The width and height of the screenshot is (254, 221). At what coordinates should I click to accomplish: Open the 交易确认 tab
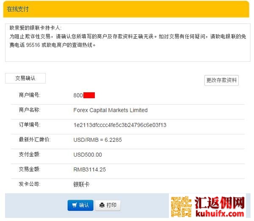point(25,78)
